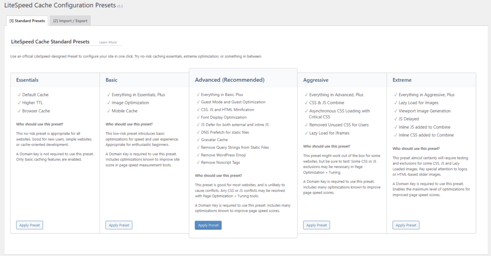Click the checkmark beside CSS & JS Combine
This screenshot has width=491, height=256.
306,103
